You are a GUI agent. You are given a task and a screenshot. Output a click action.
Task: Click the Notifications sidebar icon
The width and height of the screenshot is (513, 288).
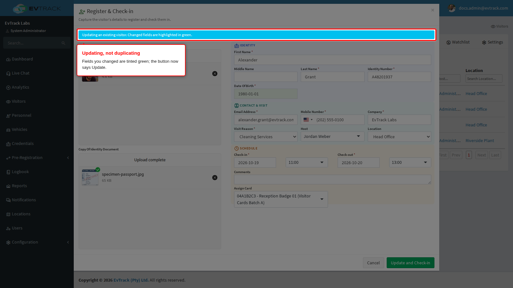click(8, 200)
